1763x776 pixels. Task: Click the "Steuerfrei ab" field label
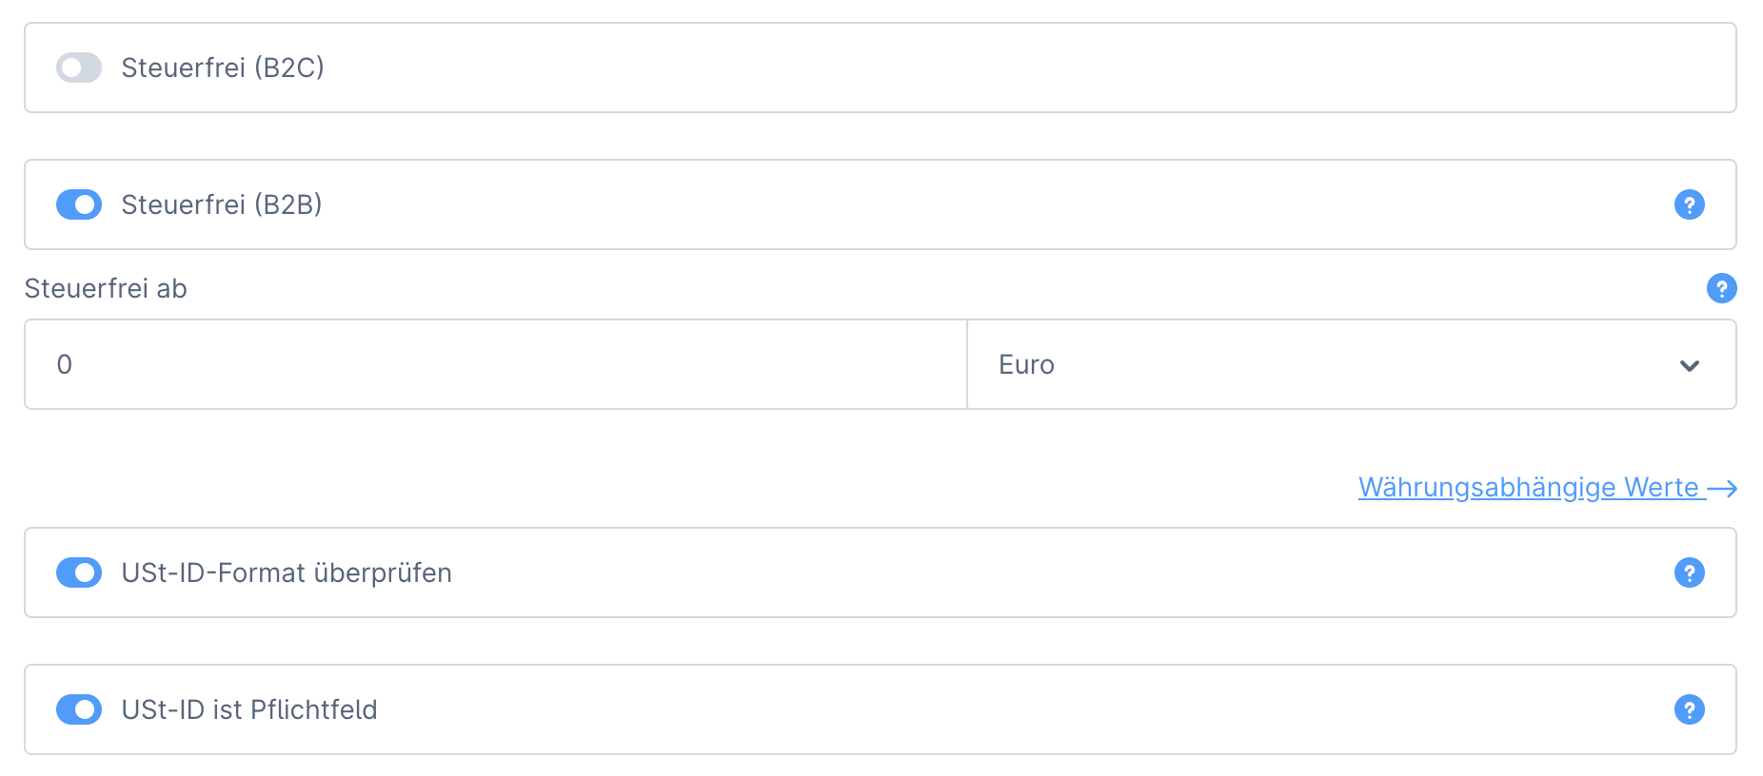click(x=106, y=288)
